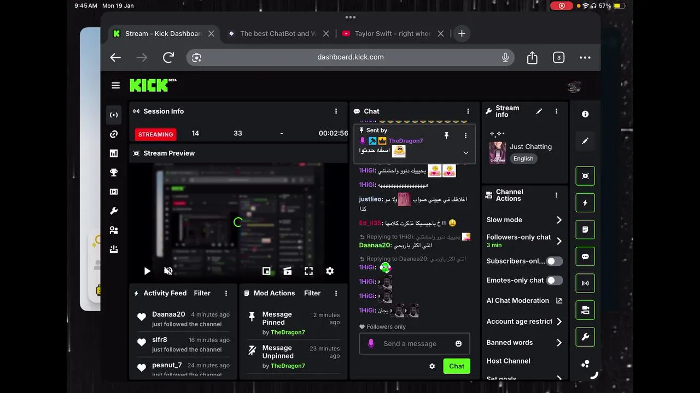The image size is (700, 393).
Task: Switch to The best ChatBot tab
Action: (278, 33)
